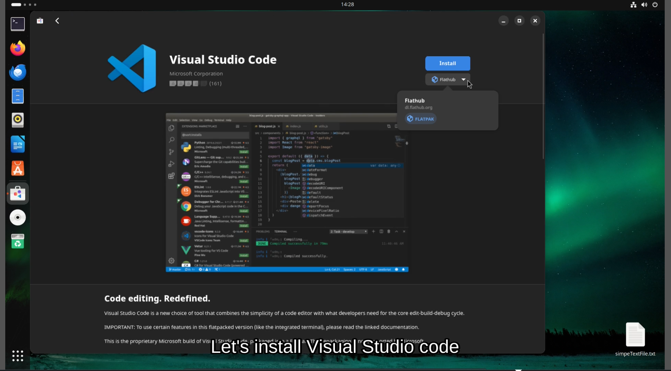Open the Terminal from the dock
Screen dimensions: 671x371
tap(18, 24)
